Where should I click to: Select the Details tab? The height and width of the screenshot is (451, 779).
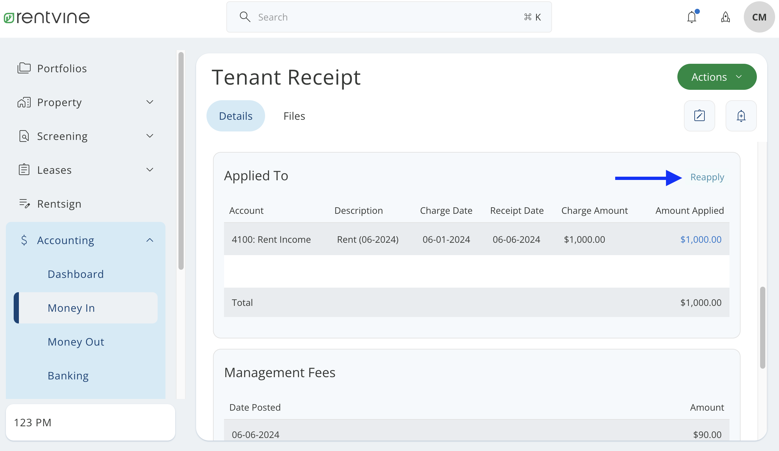click(236, 116)
